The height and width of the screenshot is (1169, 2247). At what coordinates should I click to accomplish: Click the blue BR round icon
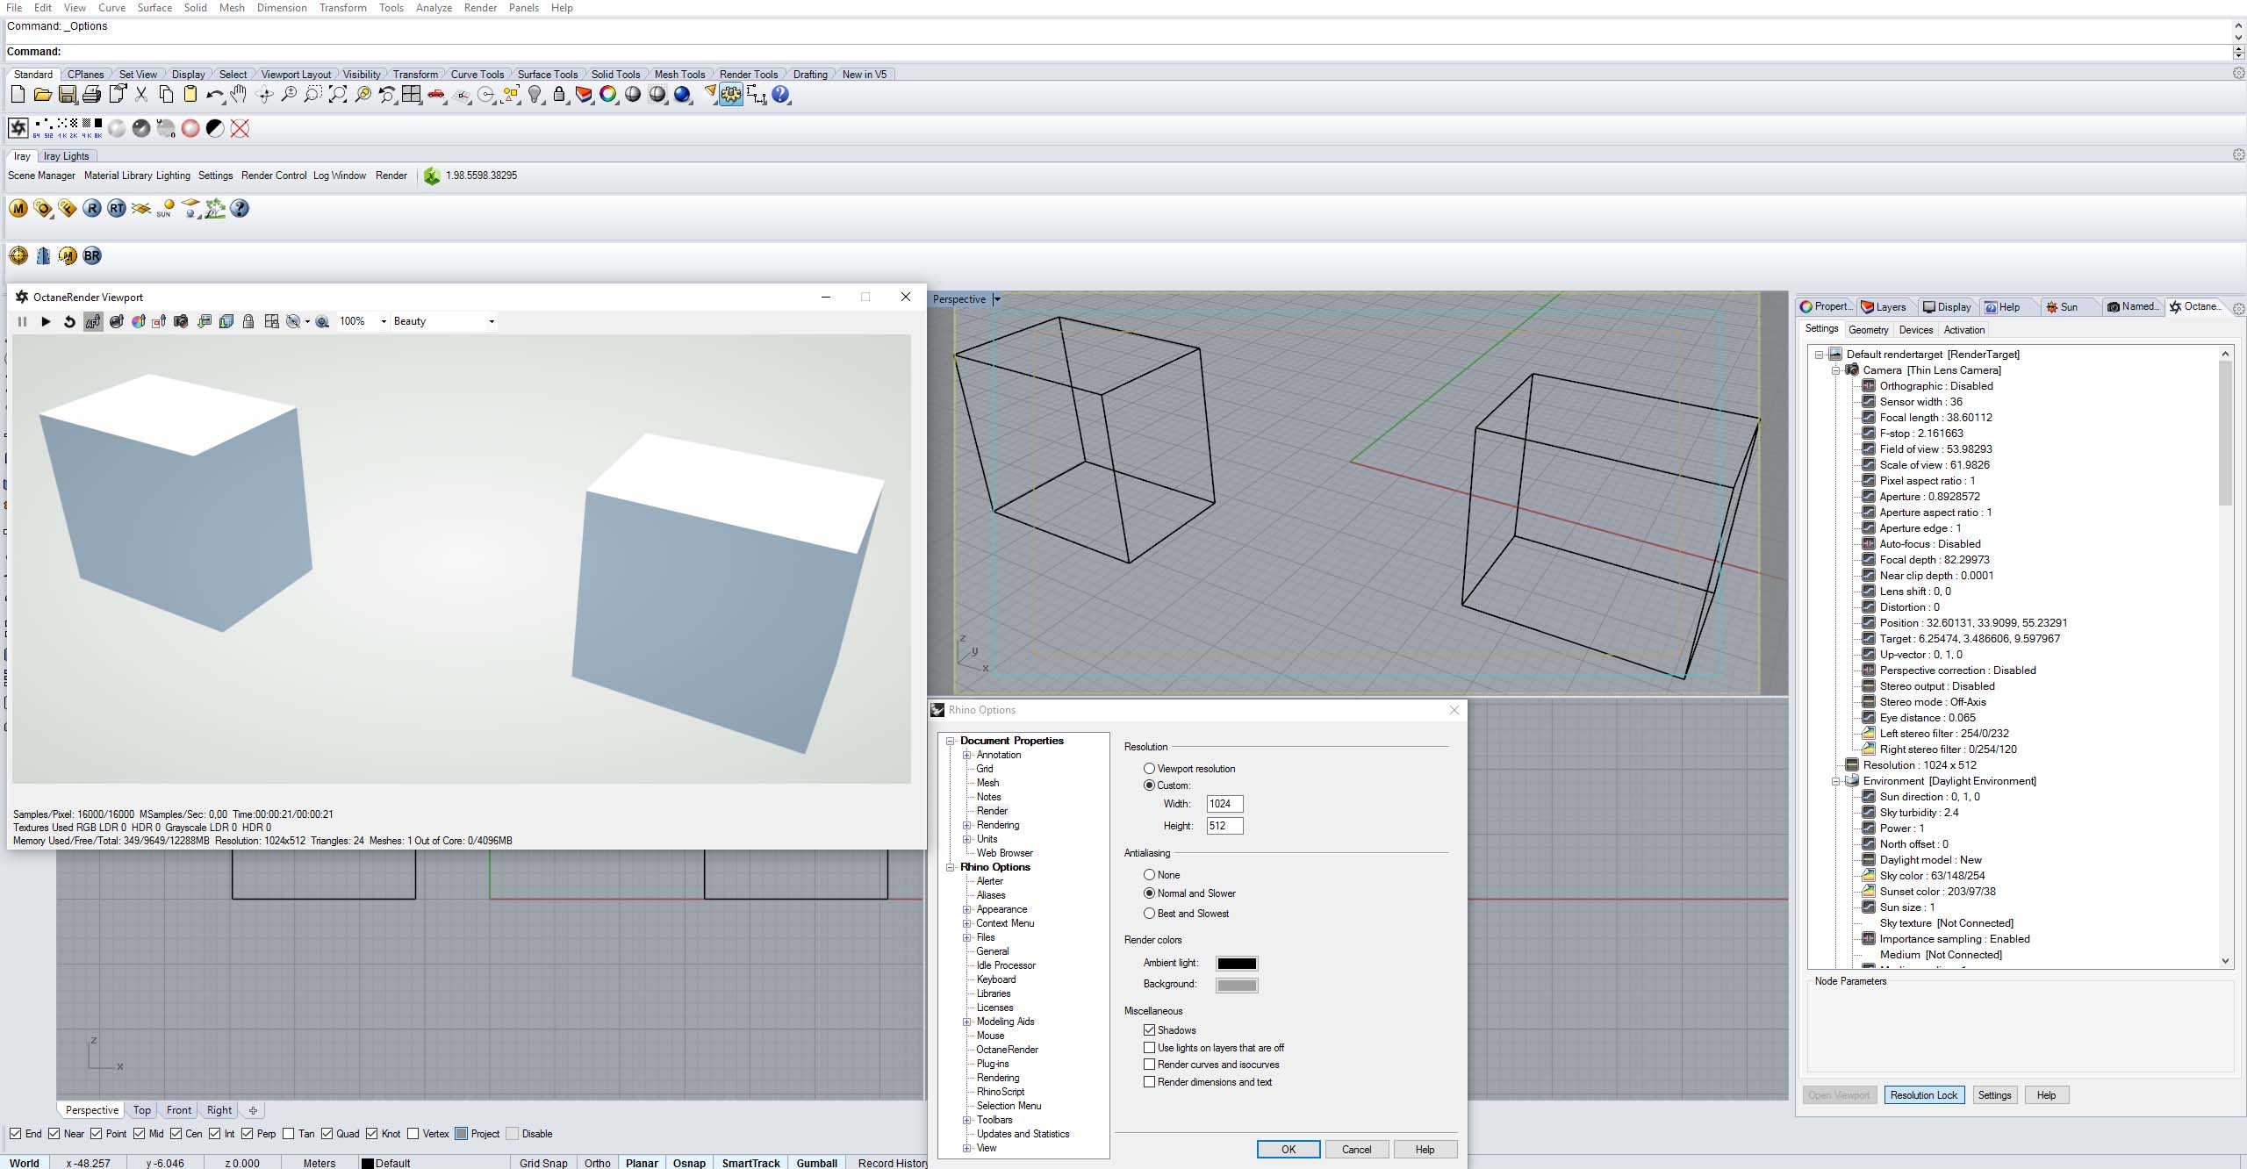pyautogui.click(x=92, y=256)
